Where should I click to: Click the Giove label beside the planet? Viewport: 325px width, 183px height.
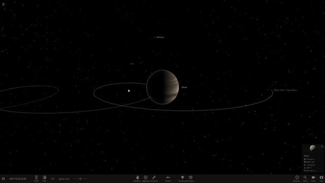(184, 87)
